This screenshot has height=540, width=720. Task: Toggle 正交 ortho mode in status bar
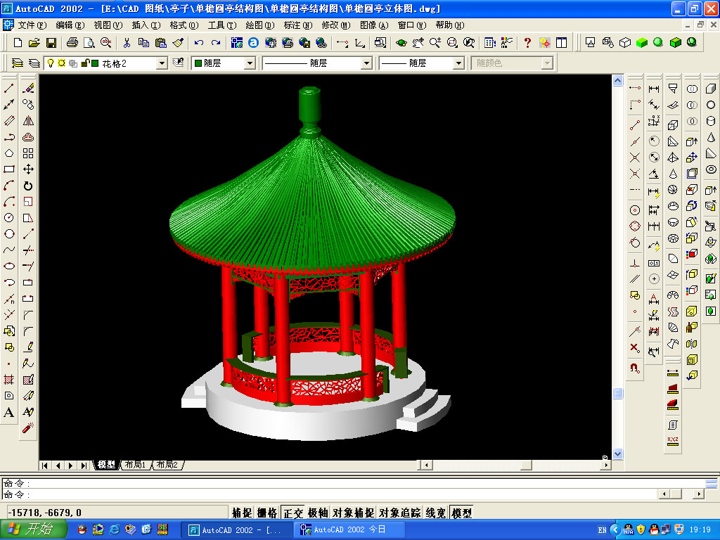click(x=292, y=513)
